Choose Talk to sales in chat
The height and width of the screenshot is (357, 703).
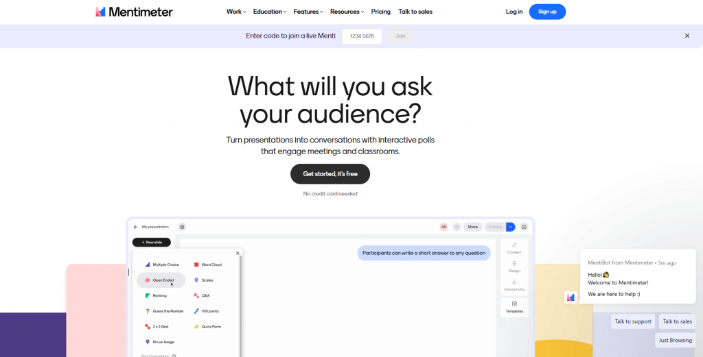click(677, 321)
